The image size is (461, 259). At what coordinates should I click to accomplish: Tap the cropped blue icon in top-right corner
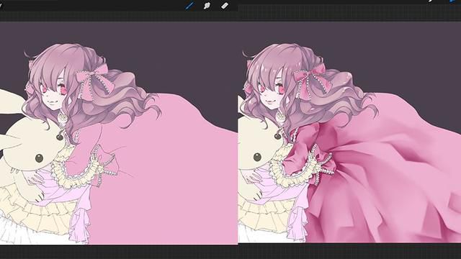click(x=453, y=1)
